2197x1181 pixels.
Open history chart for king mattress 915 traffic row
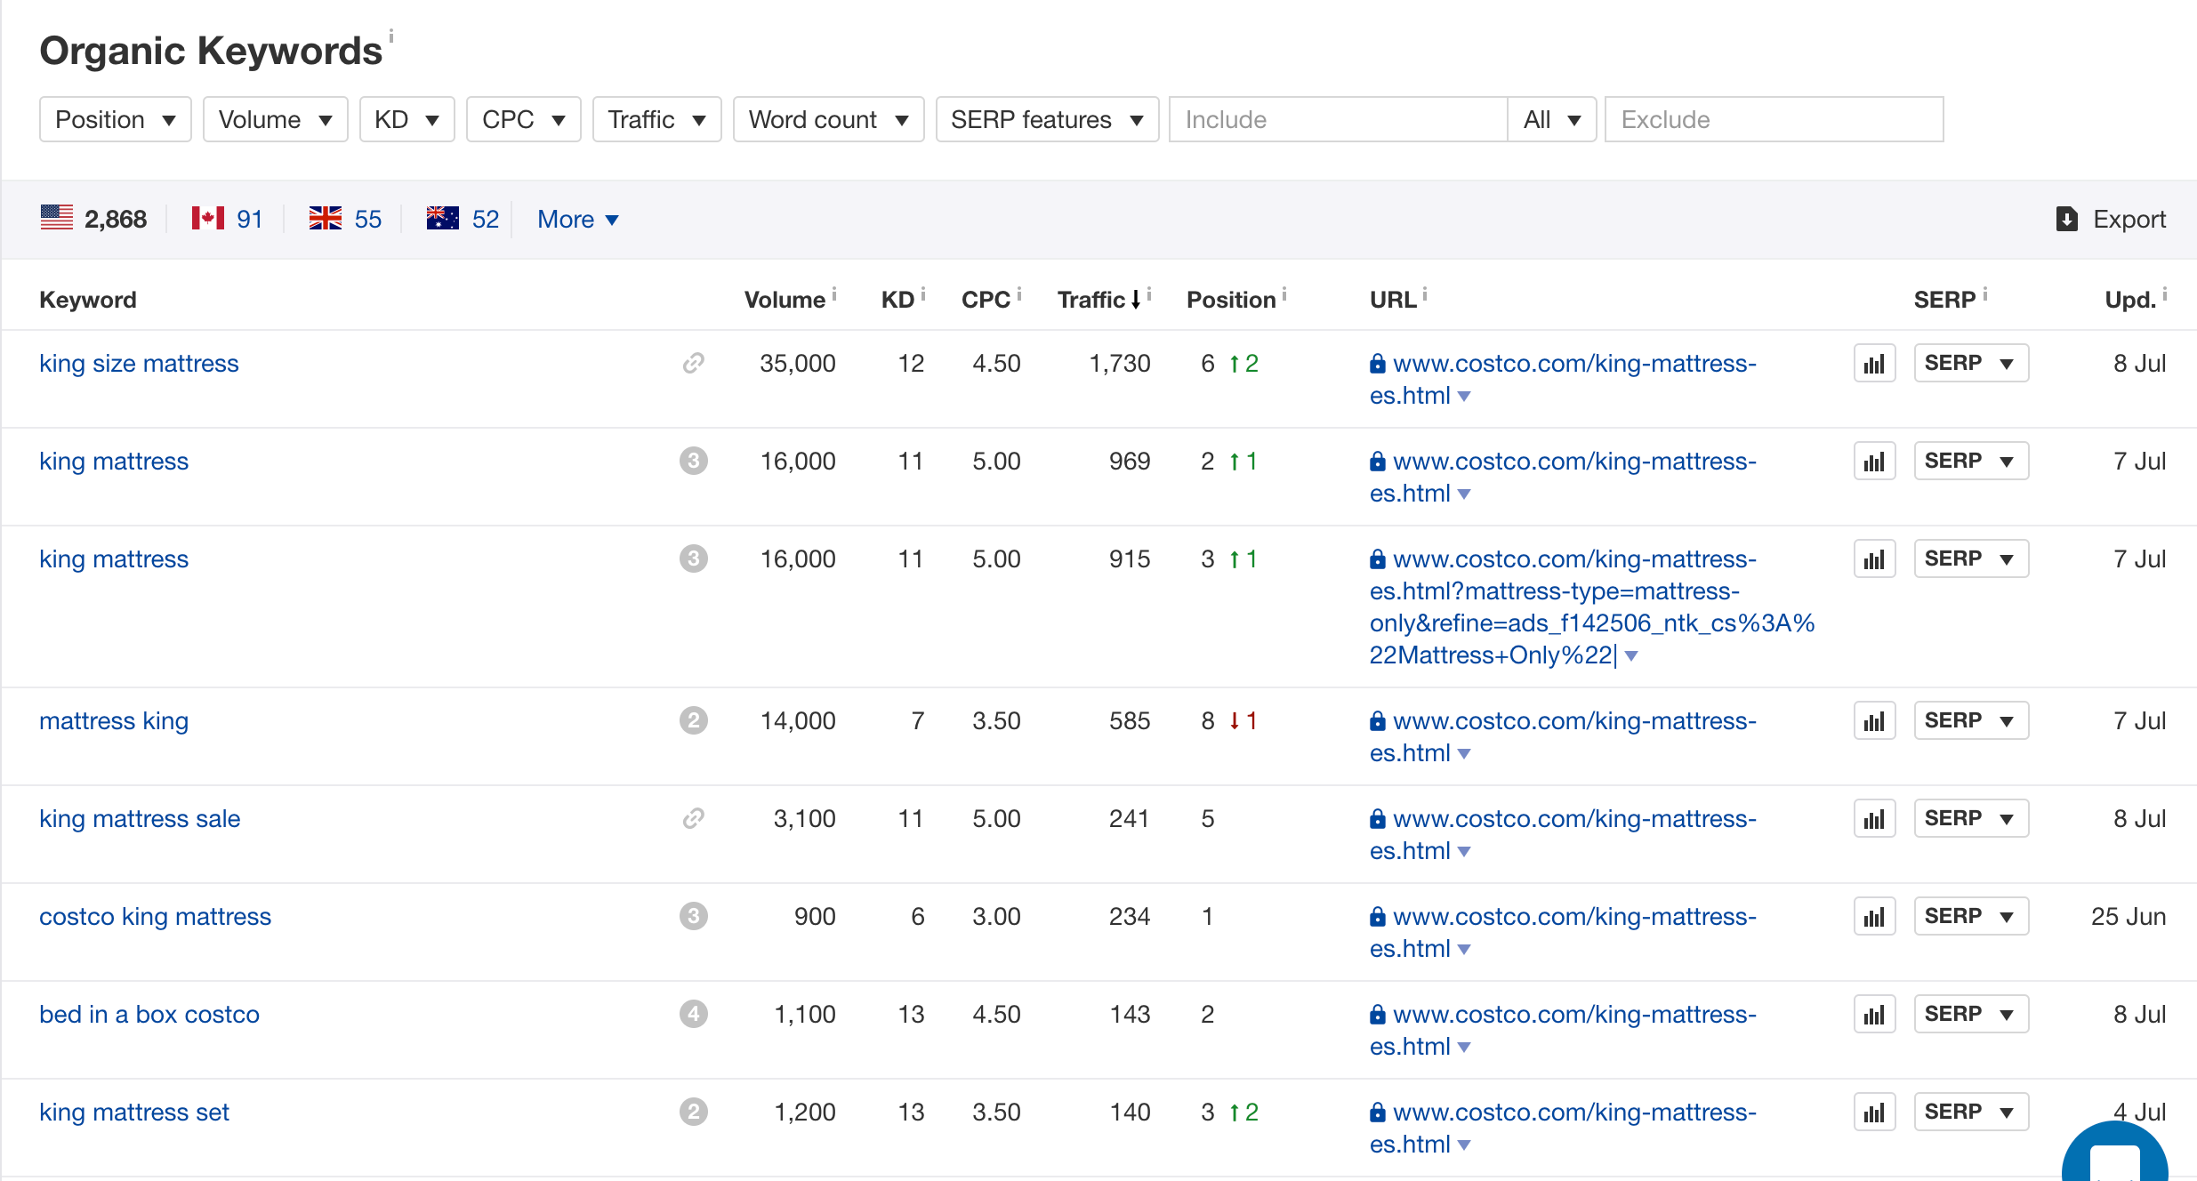(x=1874, y=559)
